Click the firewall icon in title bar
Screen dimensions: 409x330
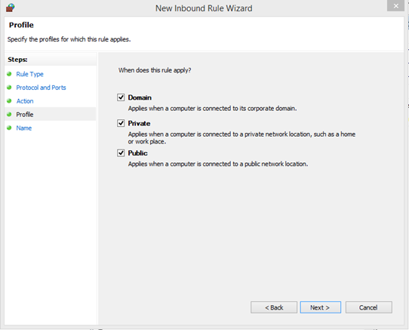point(10,8)
